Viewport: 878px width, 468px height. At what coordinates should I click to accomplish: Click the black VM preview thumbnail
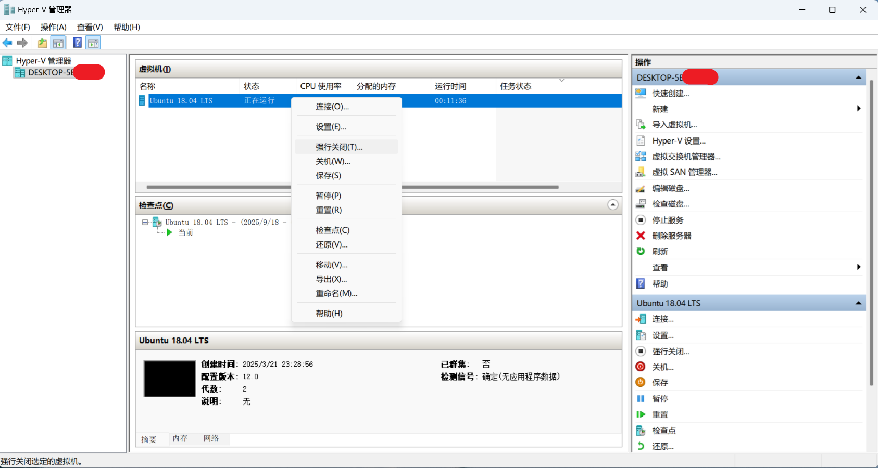click(170, 379)
